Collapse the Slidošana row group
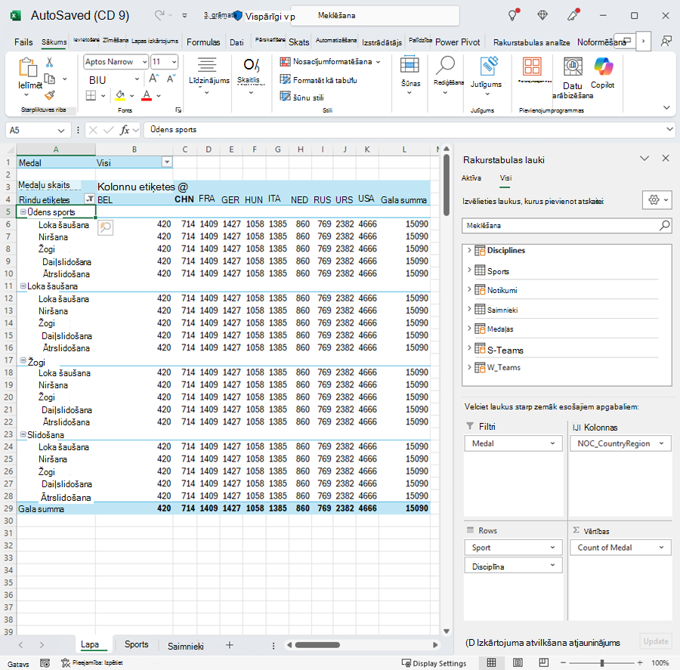The height and width of the screenshot is (670, 680). [x=23, y=434]
